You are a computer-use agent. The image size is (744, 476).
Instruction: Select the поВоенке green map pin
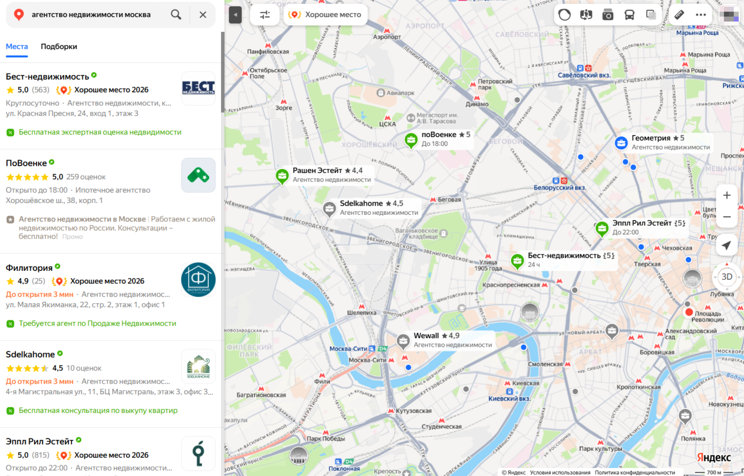[x=411, y=140]
